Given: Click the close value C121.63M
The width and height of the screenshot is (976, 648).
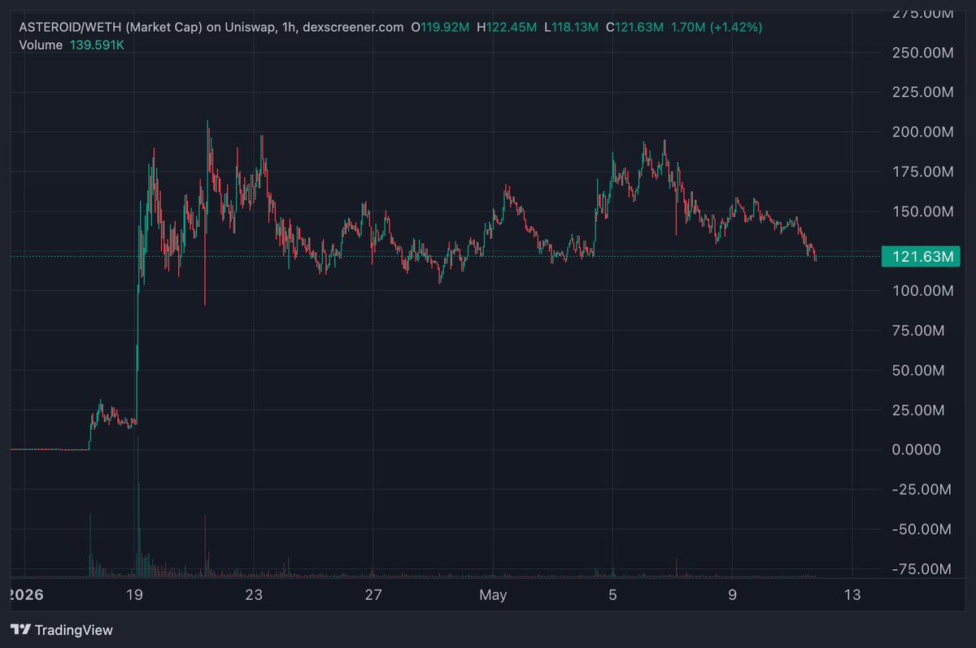Looking at the screenshot, I should coord(634,27).
